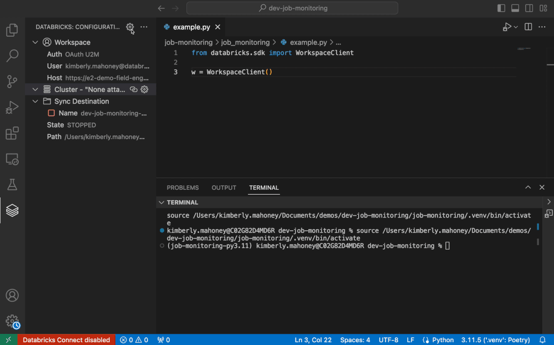Toggle the secondary side bar visibility
This screenshot has width=554, height=345.
click(x=529, y=8)
